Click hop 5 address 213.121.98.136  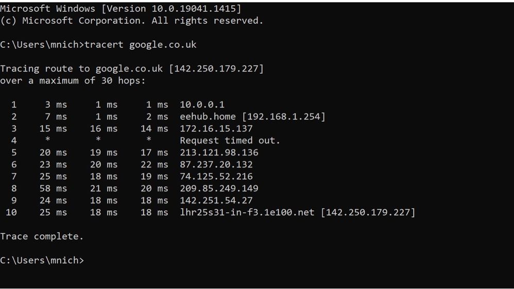(x=219, y=152)
